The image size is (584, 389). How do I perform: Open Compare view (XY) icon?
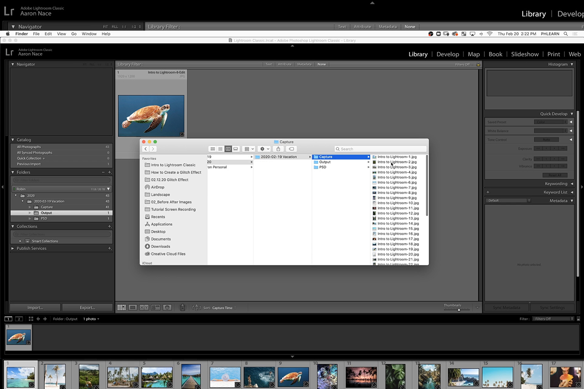[x=144, y=307]
